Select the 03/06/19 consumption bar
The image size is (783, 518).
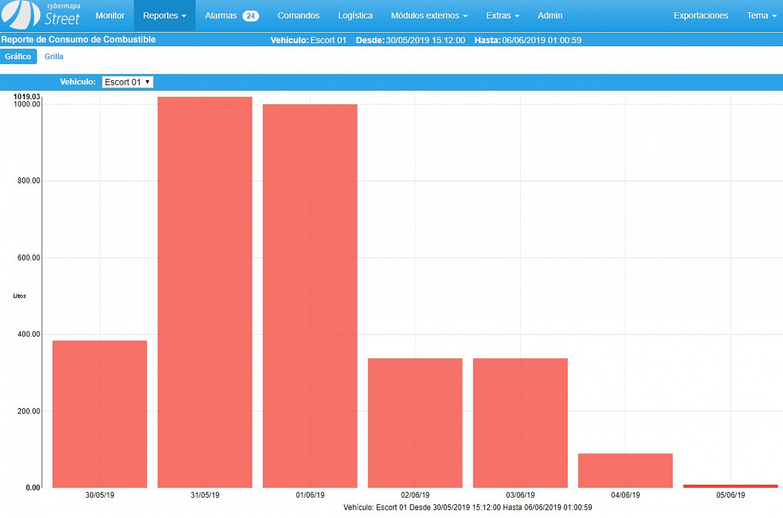point(520,423)
